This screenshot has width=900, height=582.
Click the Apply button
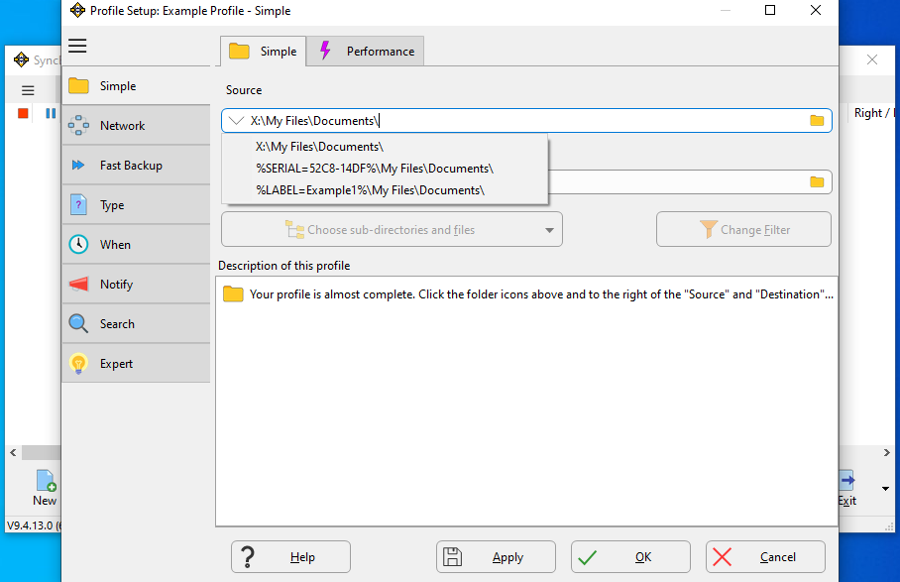pyautogui.click(x=496, y=557)
